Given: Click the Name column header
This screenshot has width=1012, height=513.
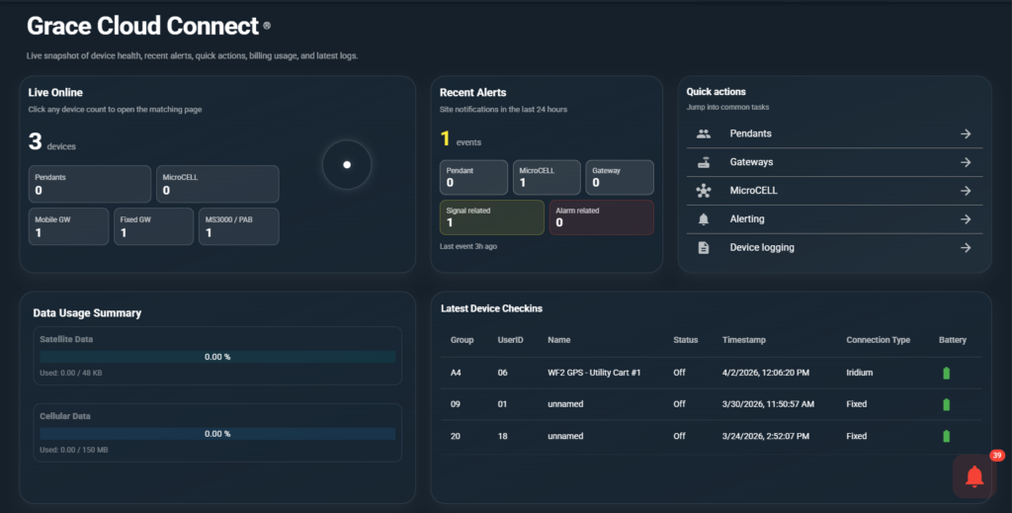Looking at the screenshot, I should [x=559, y=340].
